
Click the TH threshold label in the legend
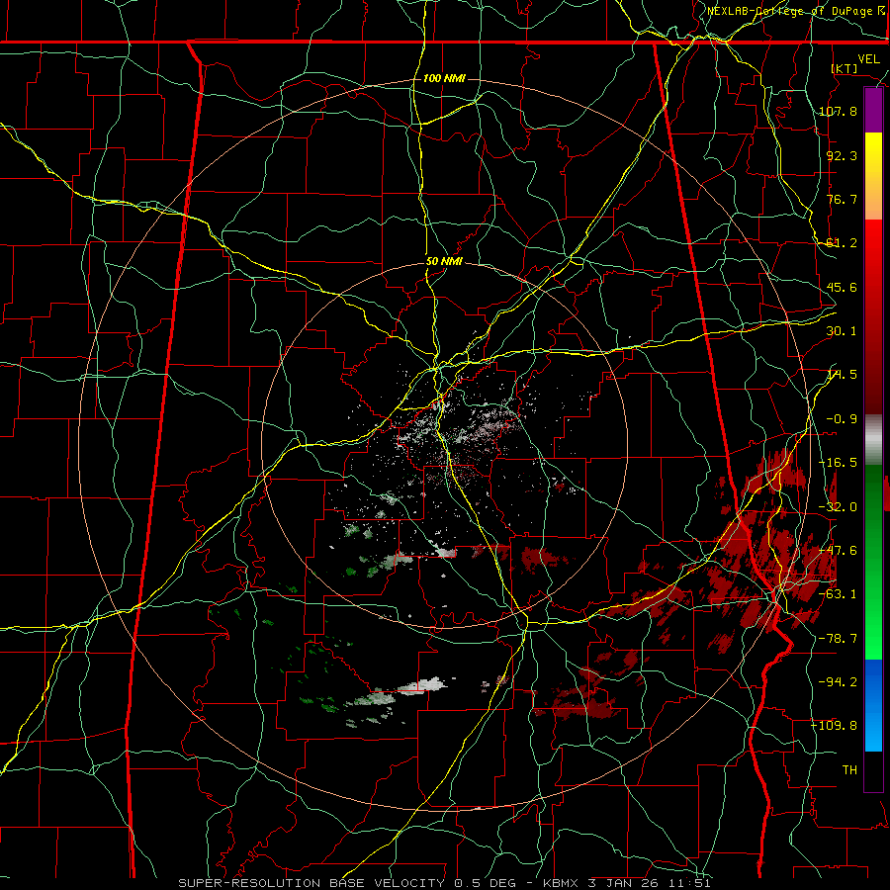coord(849,770)
